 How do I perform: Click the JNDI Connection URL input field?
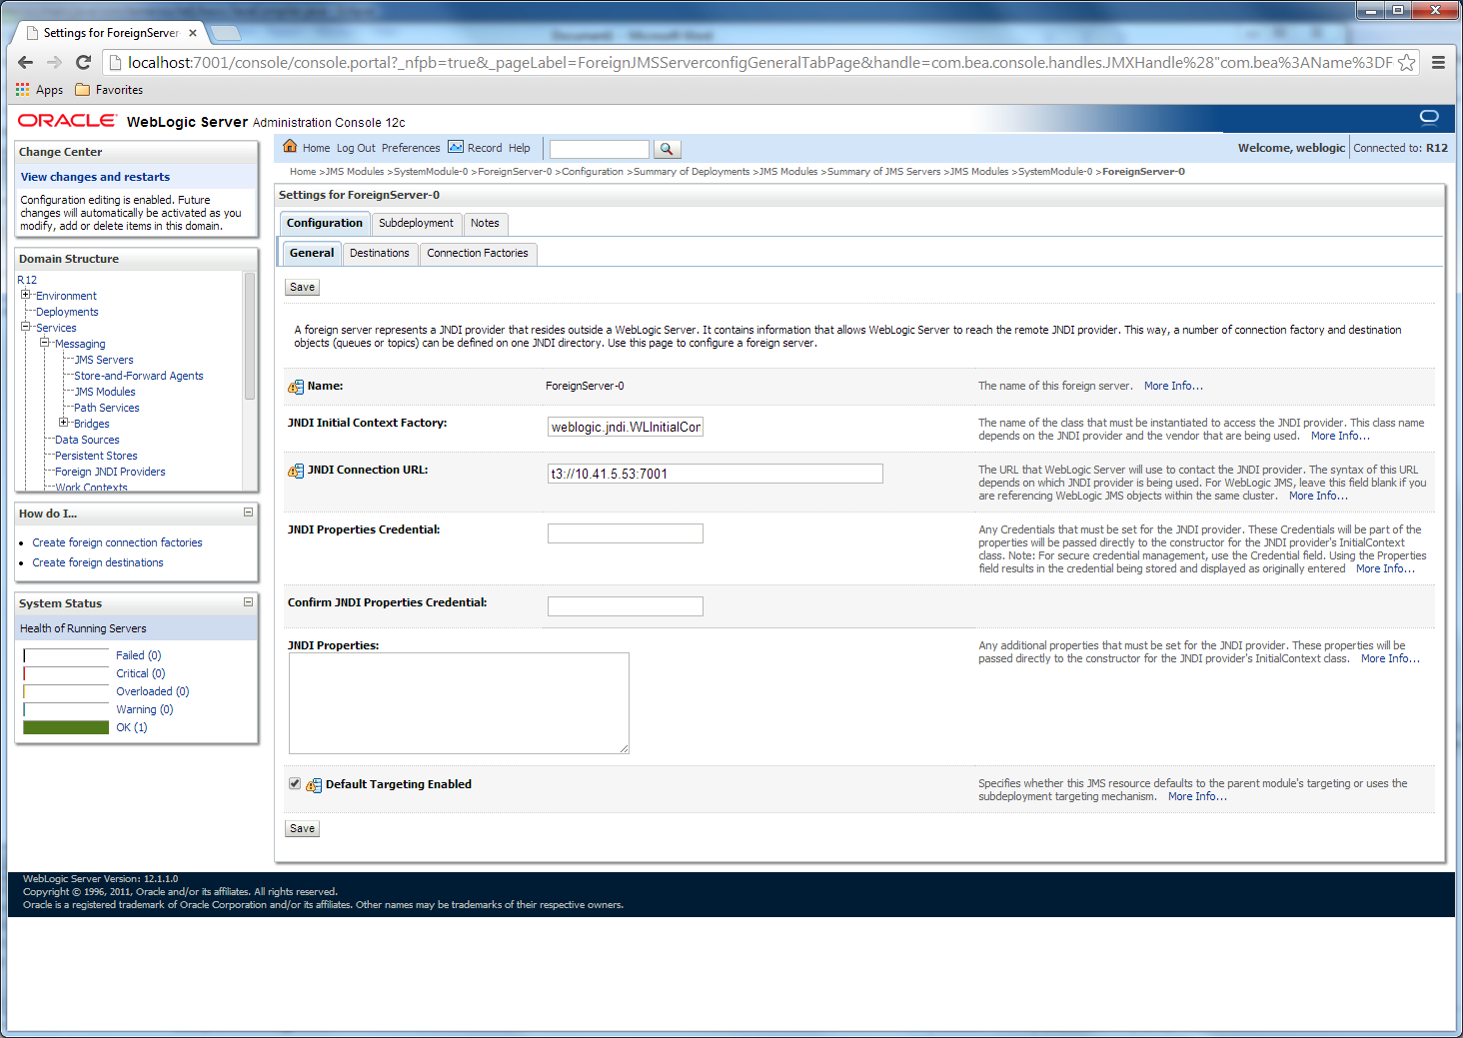coord(715,474)
